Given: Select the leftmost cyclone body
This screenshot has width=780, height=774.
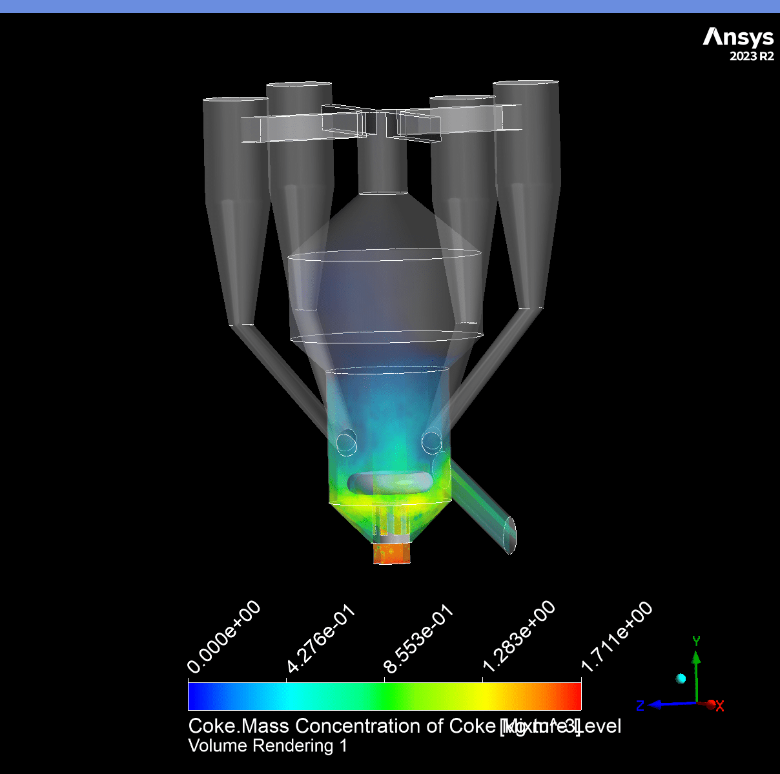Looking at the screenshot, I should (236, 194).
